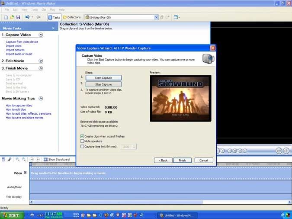The image size is (292, 219).
Task: Click the Save Project floppy disk icon
Action: point(18,17)
